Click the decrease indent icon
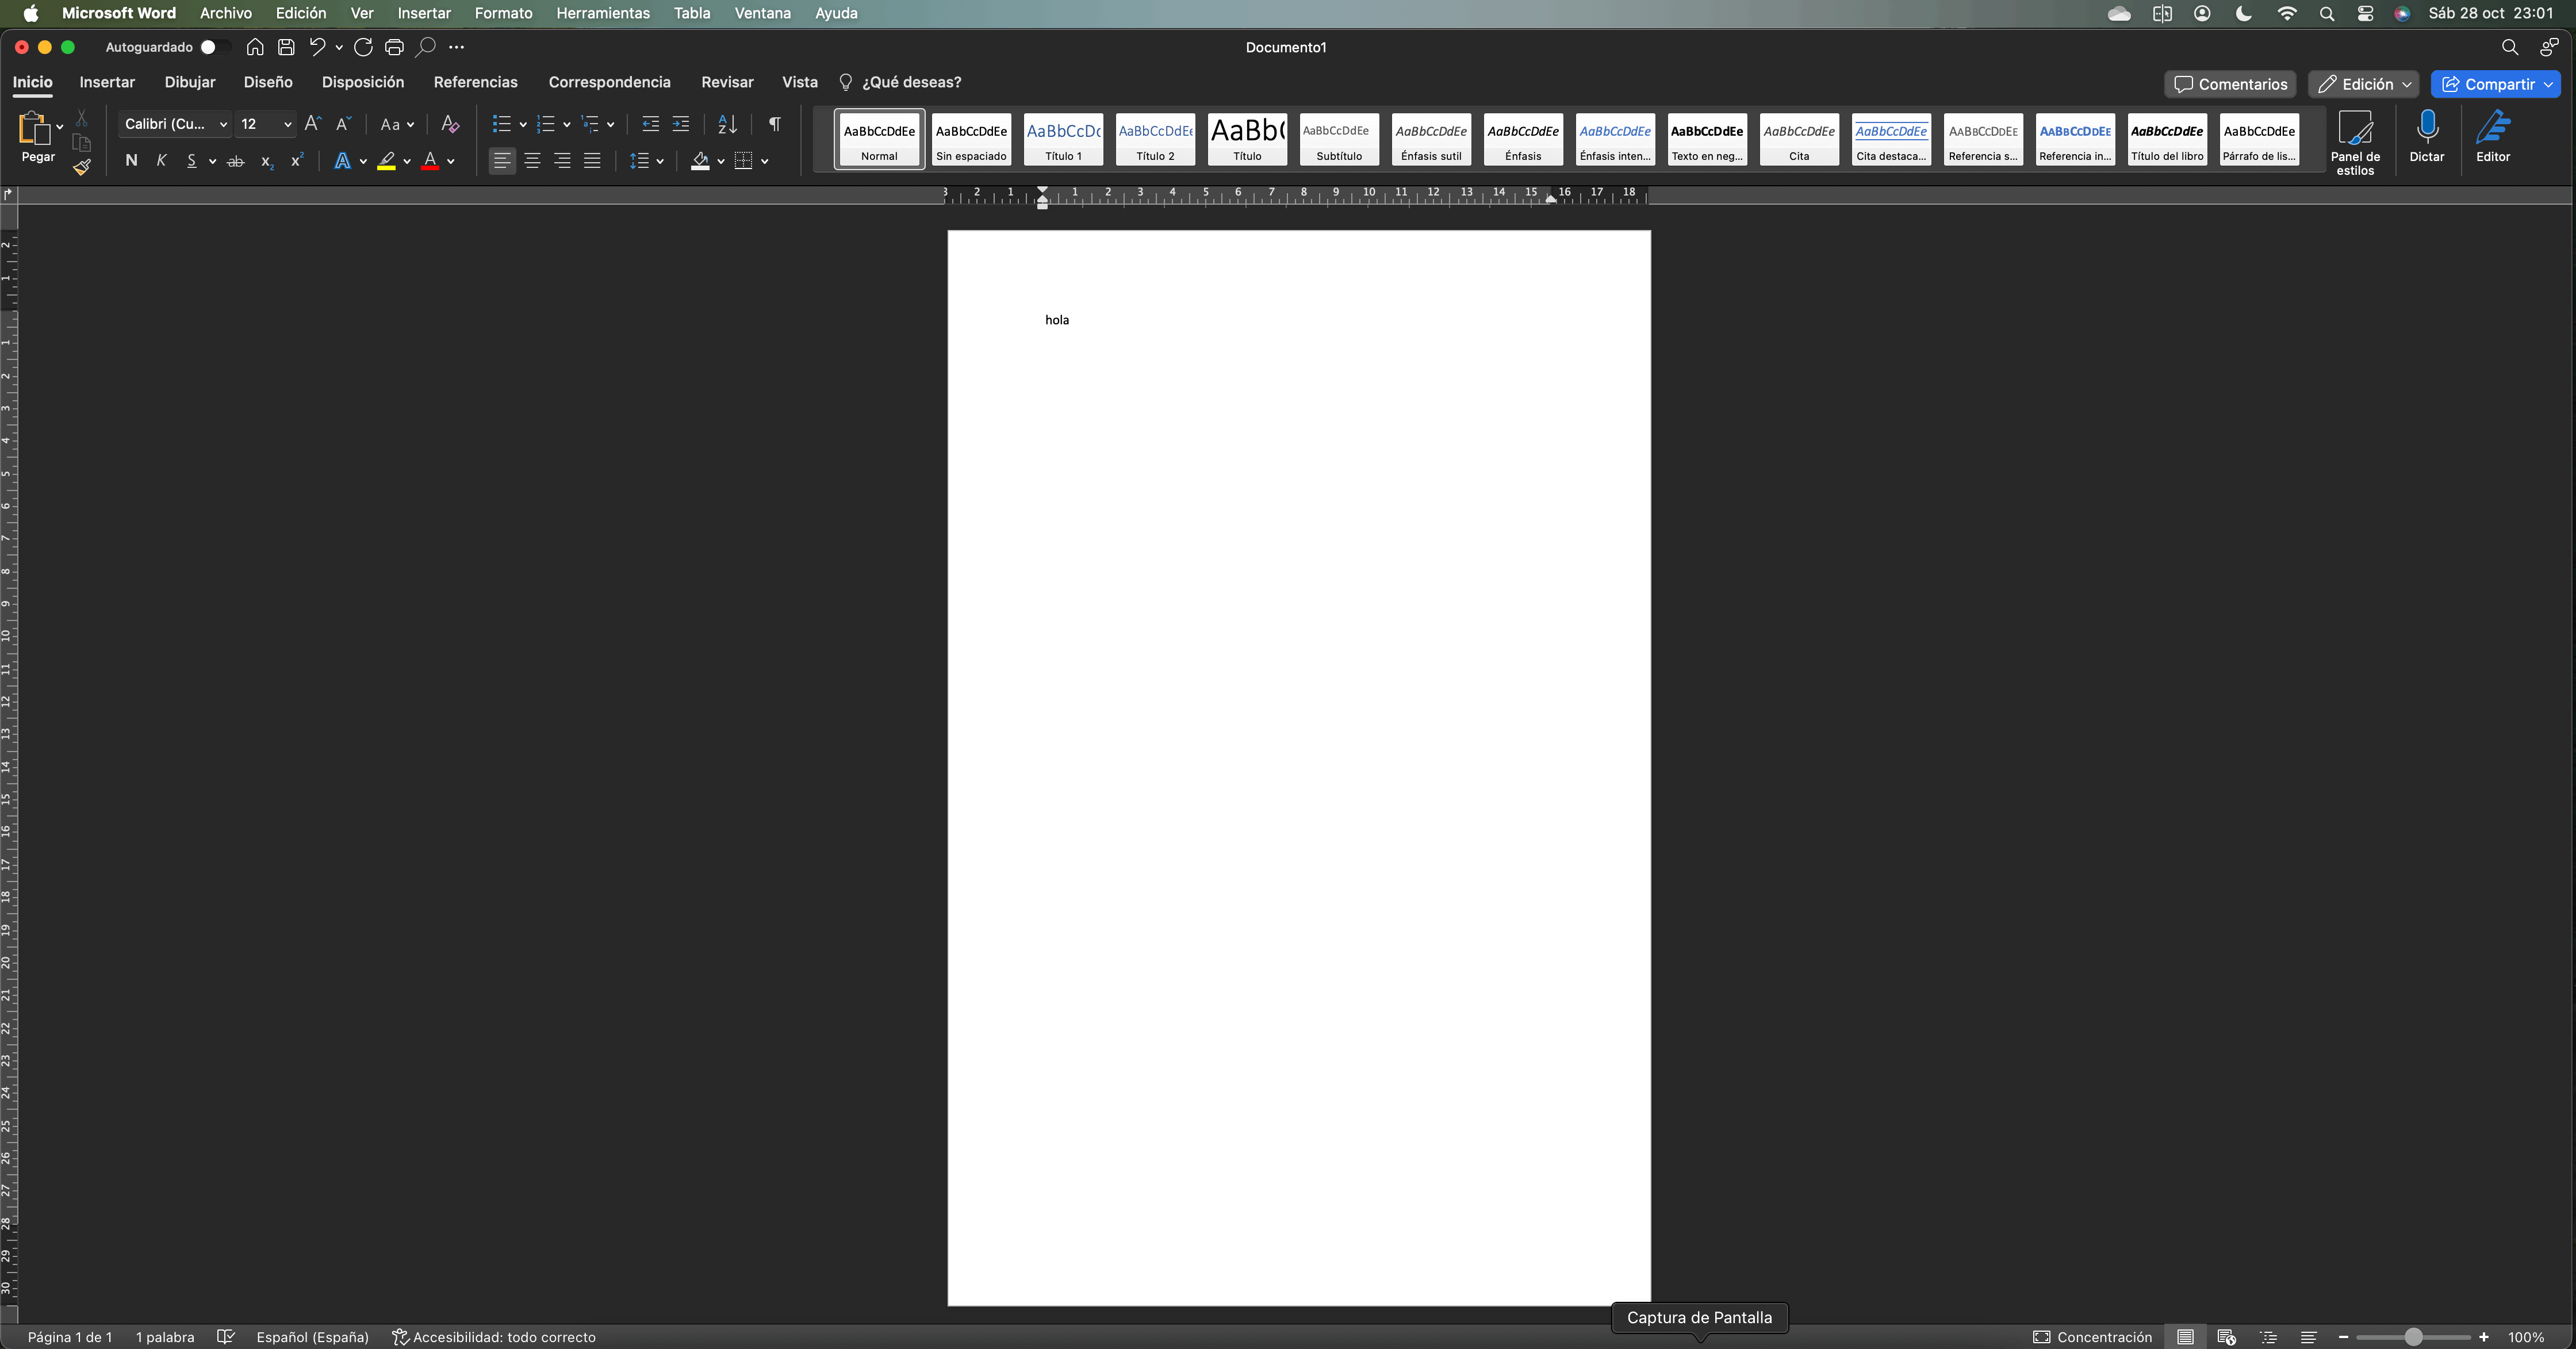The image size is (2576, 1349). coord(651,124)
